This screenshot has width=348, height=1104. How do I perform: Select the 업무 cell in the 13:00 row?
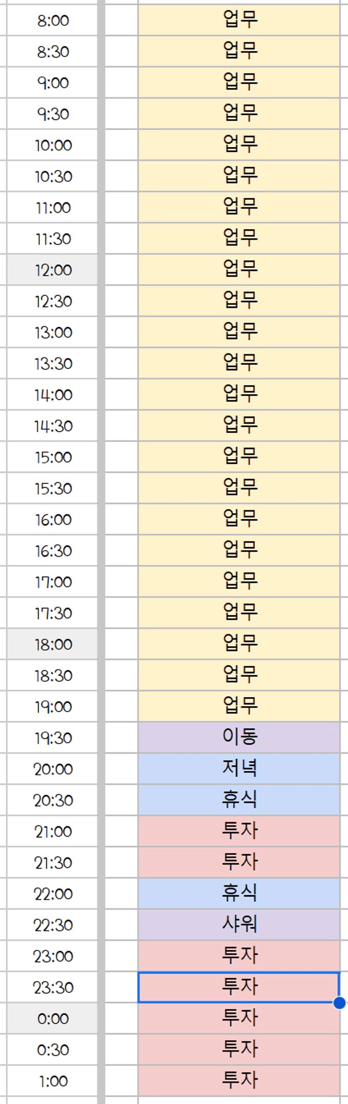[239, 332]
